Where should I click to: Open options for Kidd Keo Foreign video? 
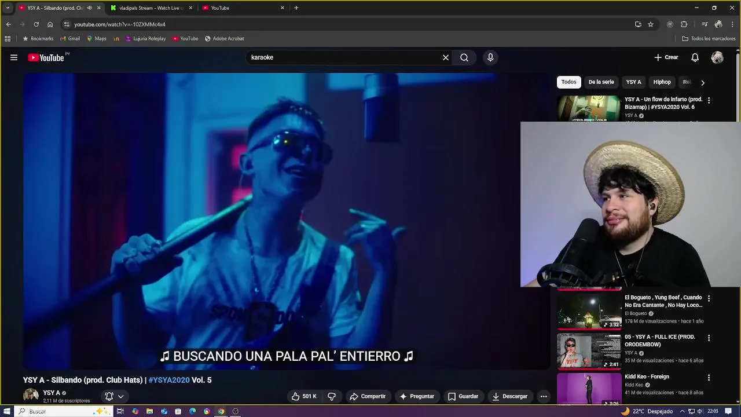click(x=709, y=377)
